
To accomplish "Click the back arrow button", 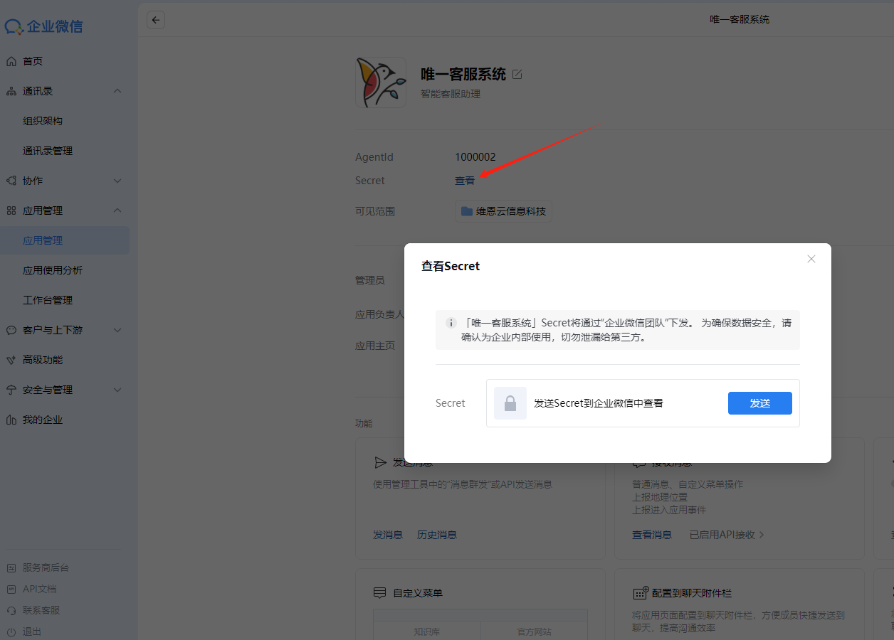I will 156,20.
